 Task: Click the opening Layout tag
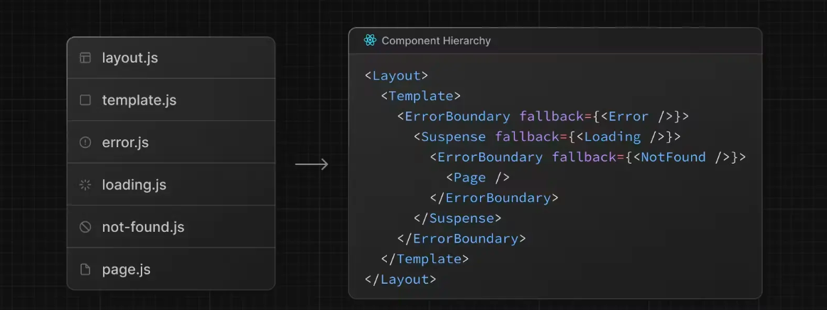click(396, 75)
